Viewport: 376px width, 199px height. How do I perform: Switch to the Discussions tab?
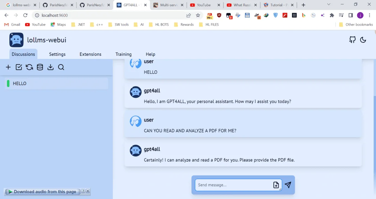point(23,54)
